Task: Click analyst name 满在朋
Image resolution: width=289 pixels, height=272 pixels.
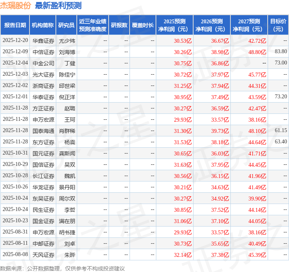Action: click(67, 221)
